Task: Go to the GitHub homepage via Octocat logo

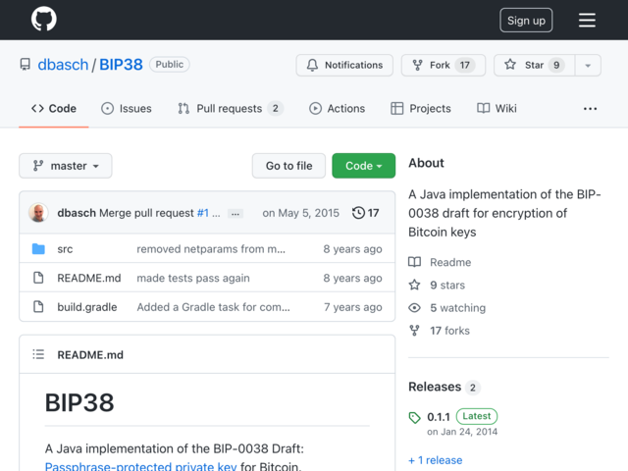Action: point(44,19)
